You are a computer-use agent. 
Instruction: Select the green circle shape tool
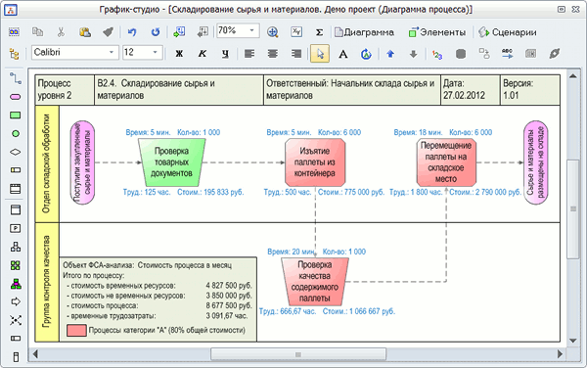[x=16, y=134]
